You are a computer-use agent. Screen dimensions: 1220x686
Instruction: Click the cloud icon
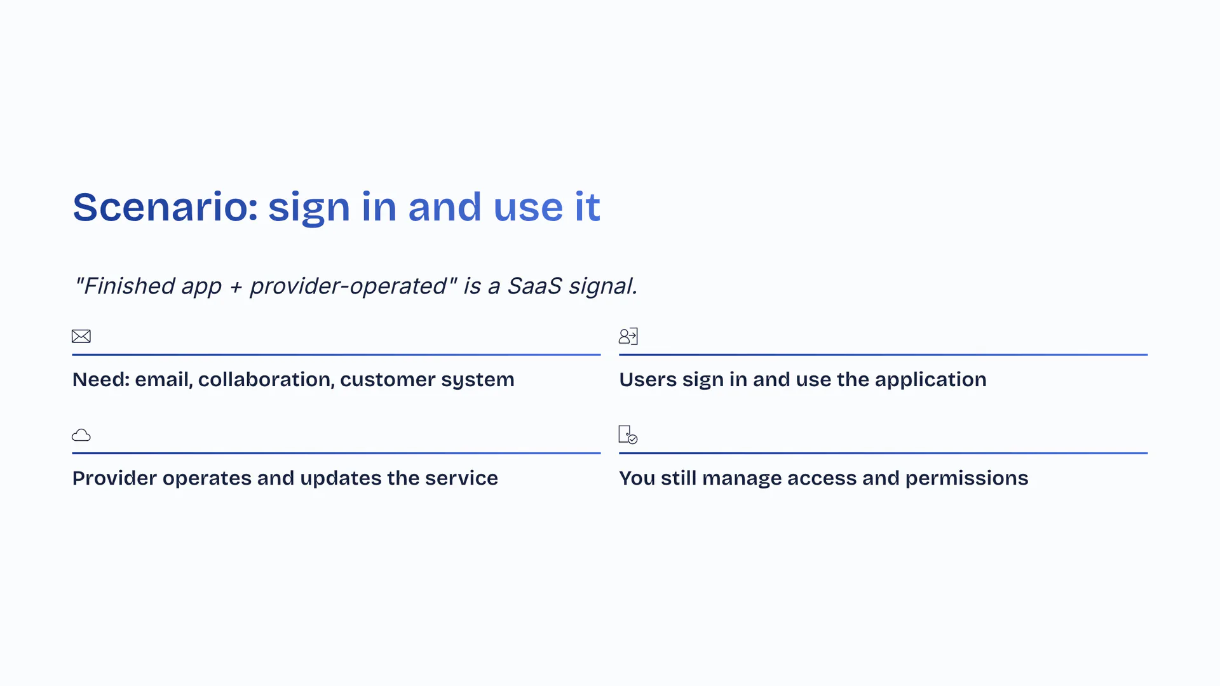pyautogui.click(x=81, y=435)
